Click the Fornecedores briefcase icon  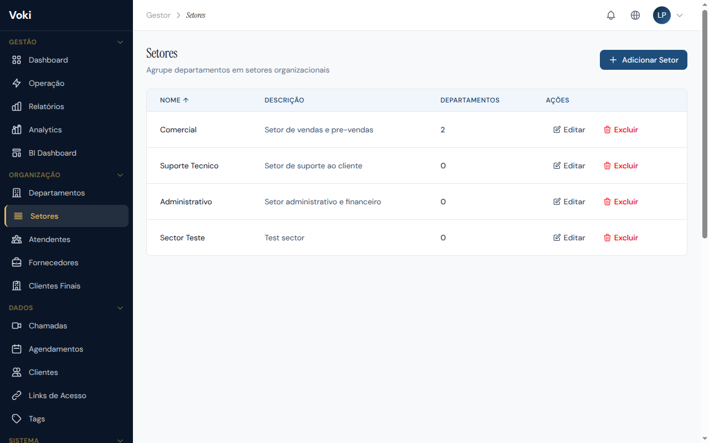click(17, 262)
